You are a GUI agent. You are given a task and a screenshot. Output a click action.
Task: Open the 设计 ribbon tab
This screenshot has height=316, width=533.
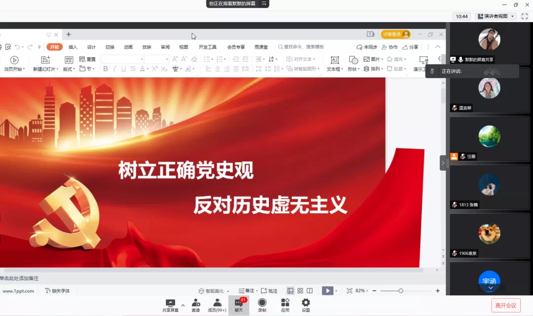(x=91, y=47)
